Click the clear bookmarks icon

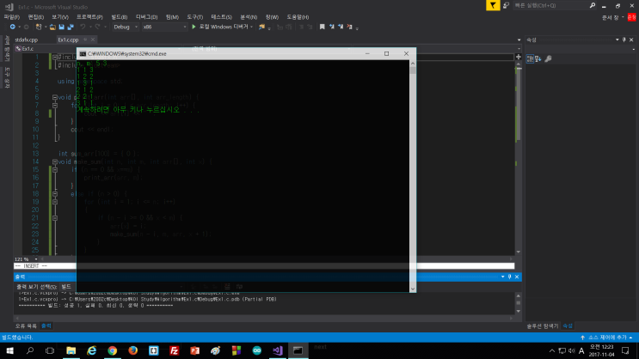tap(350, 27)
